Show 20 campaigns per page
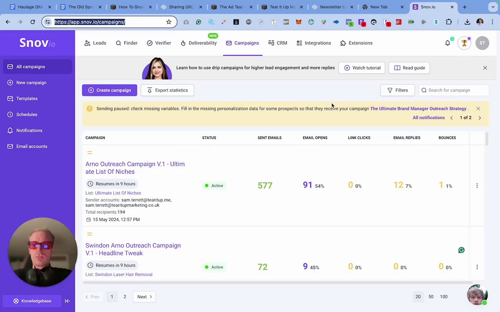500x312 pixels. pyautogui.click(x=418, y=297)
